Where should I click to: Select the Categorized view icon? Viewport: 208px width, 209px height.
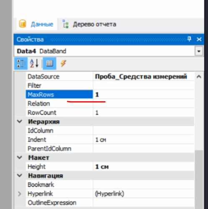[x=21, y=64]
